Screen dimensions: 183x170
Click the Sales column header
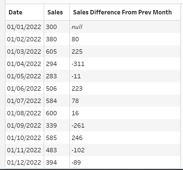55,12
